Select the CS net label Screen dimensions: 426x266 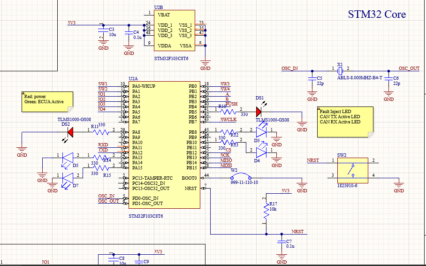(228, 150)
